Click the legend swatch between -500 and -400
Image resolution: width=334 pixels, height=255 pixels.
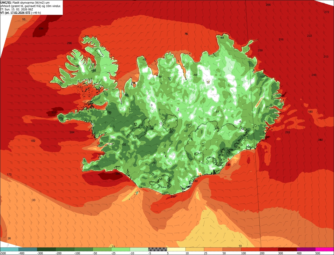click(x=9, y=250)
